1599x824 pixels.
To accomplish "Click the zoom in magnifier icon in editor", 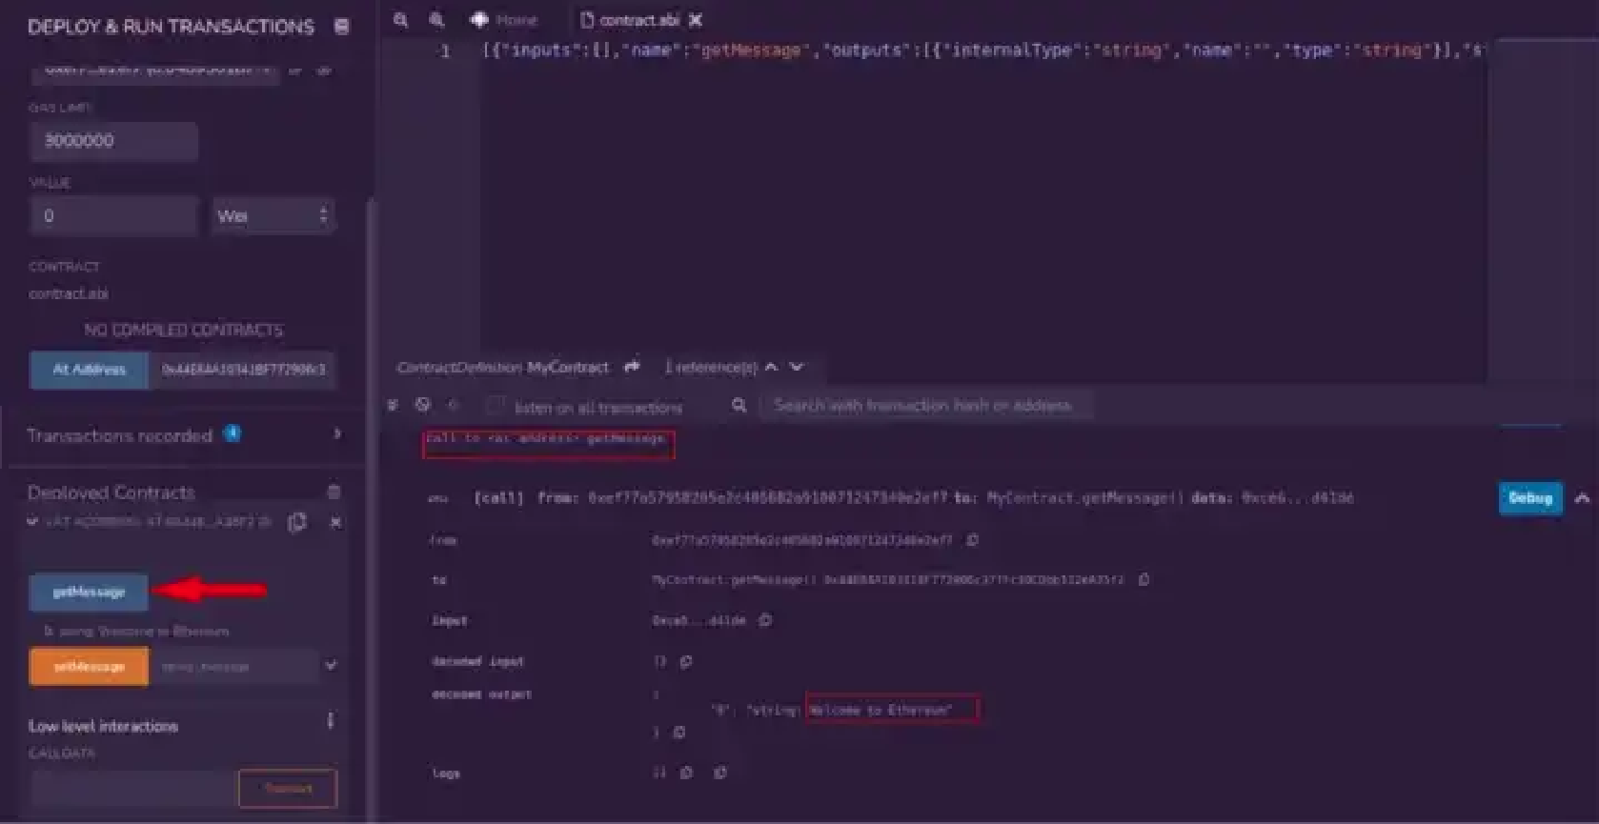I will click(x=436, y=20).
